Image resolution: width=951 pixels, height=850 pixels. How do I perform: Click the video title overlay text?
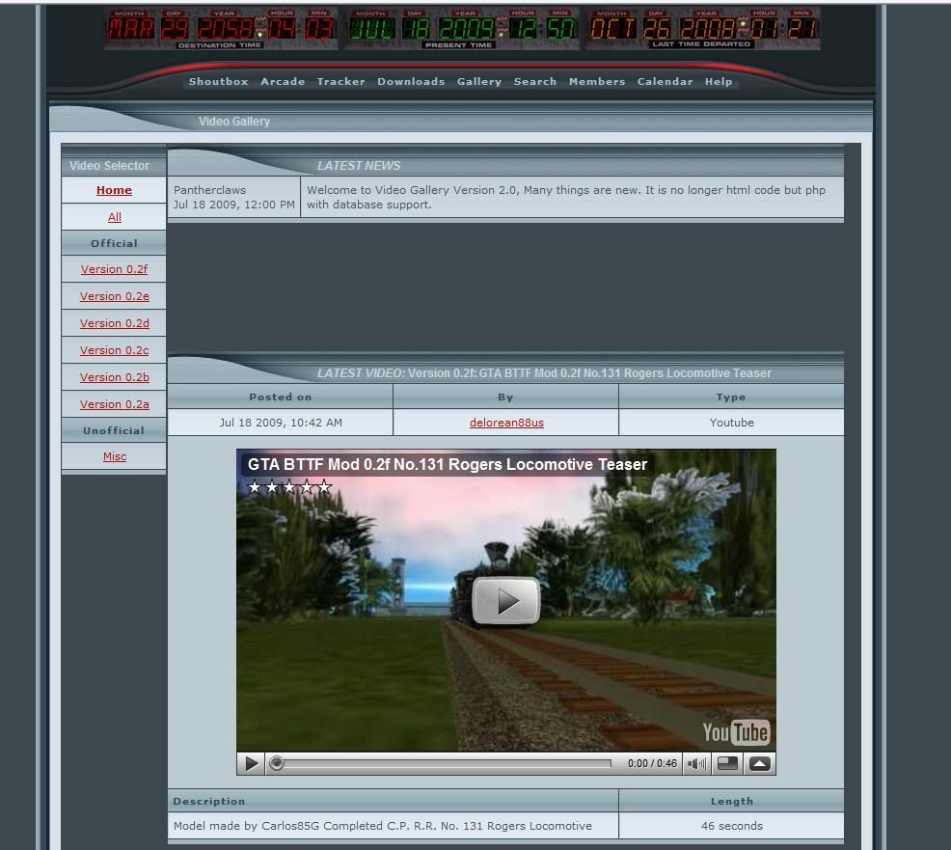coord(447,465)
